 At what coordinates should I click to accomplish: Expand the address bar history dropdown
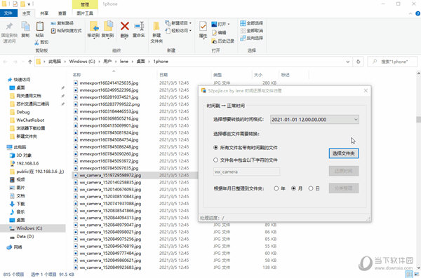pos(348,62)
